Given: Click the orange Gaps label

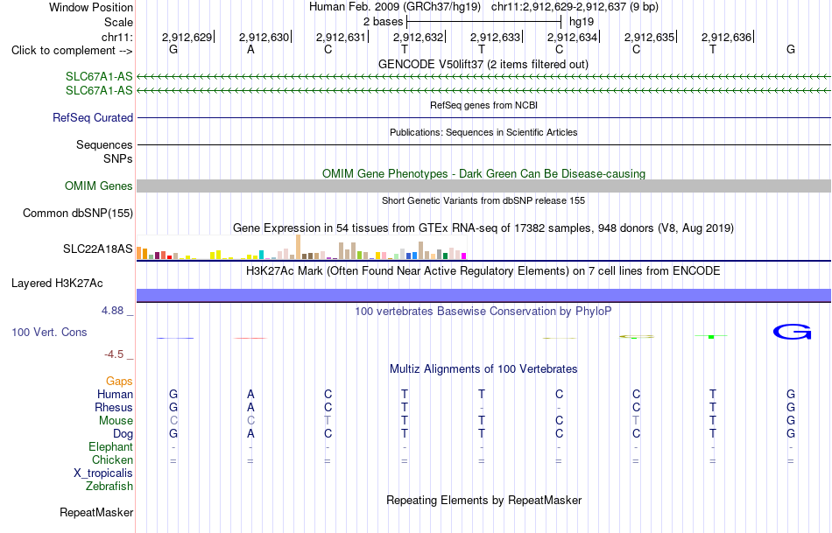Looking at the screenshot, I should (x=119, y=382).
